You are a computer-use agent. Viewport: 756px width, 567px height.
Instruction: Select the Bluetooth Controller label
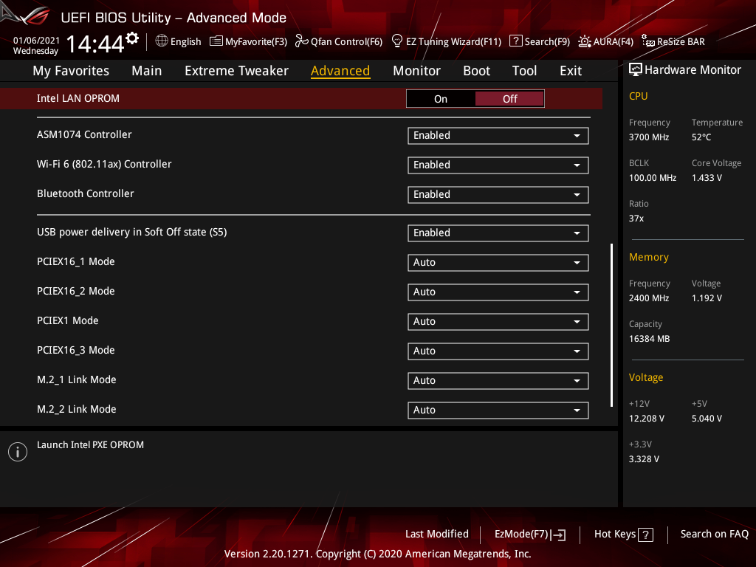point(86,193)
